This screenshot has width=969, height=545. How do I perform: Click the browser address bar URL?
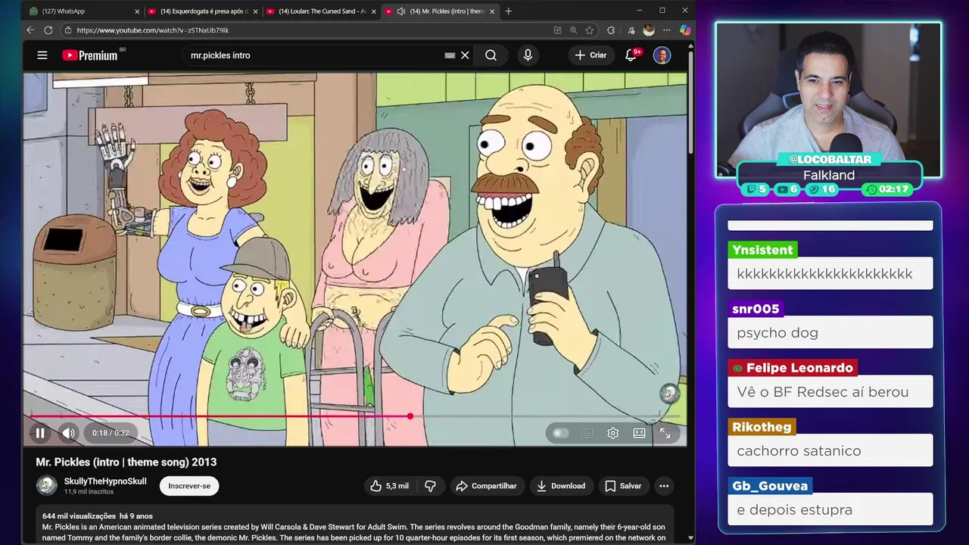pos(153,30)
